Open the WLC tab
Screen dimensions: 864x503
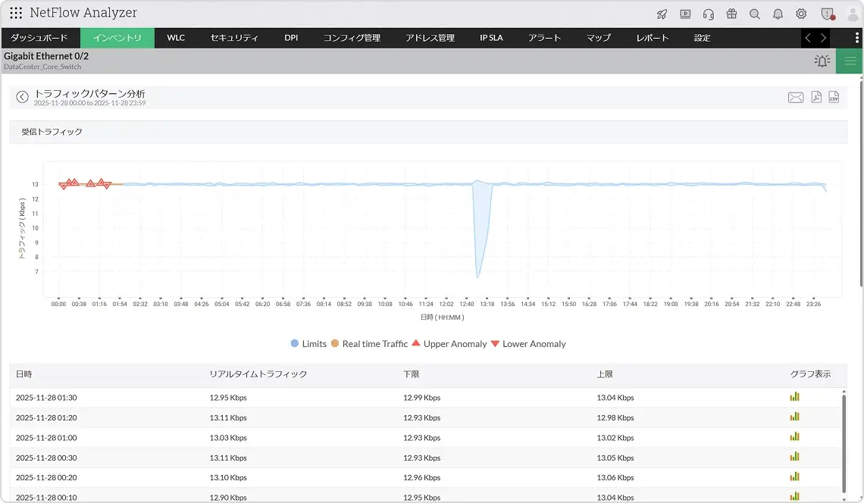176,38
